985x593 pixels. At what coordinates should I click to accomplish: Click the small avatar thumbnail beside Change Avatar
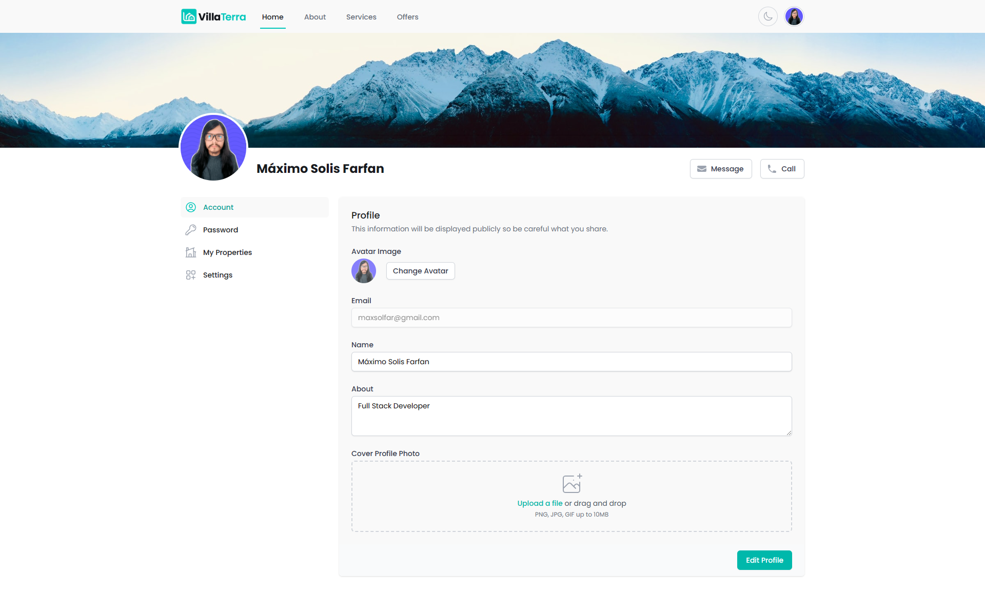coord(363,270)
